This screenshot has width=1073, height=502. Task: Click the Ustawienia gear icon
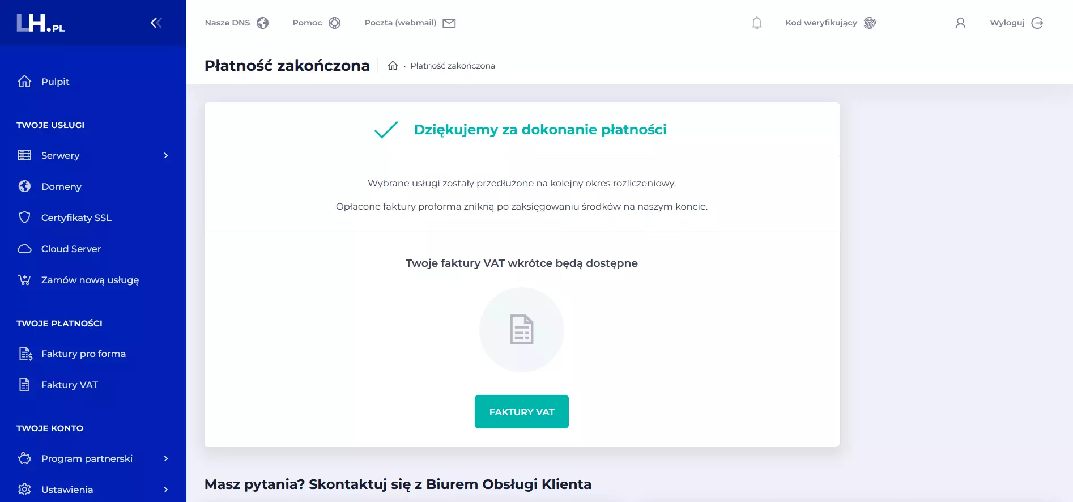[24, 490]
